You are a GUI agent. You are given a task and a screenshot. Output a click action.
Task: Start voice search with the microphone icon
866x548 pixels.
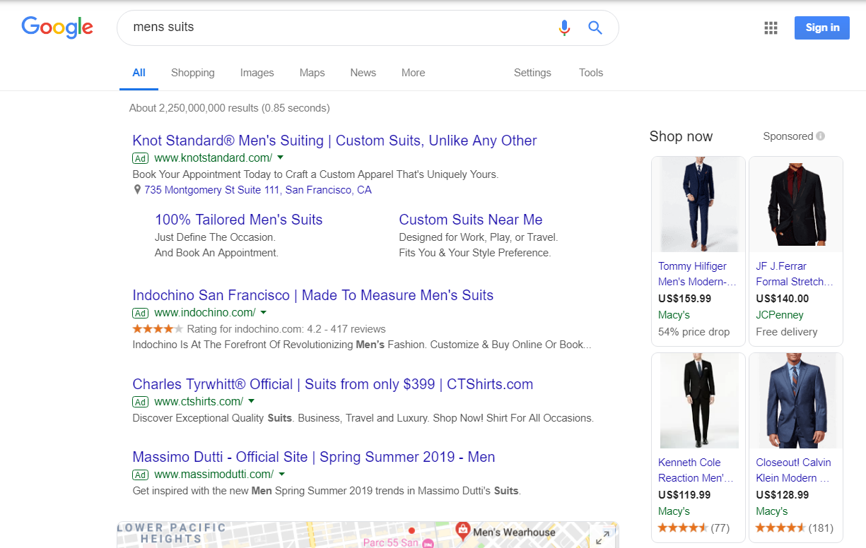click(564, 28)
